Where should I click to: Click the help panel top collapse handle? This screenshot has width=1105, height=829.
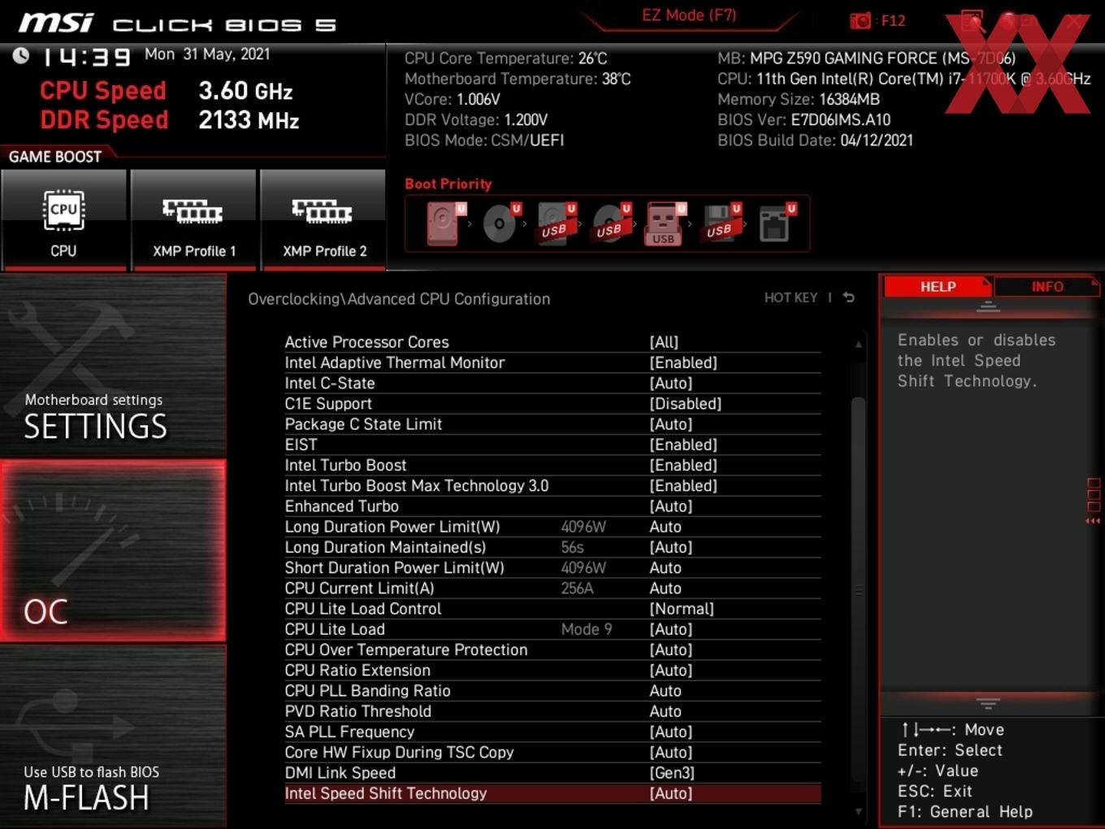pos(988,306)
